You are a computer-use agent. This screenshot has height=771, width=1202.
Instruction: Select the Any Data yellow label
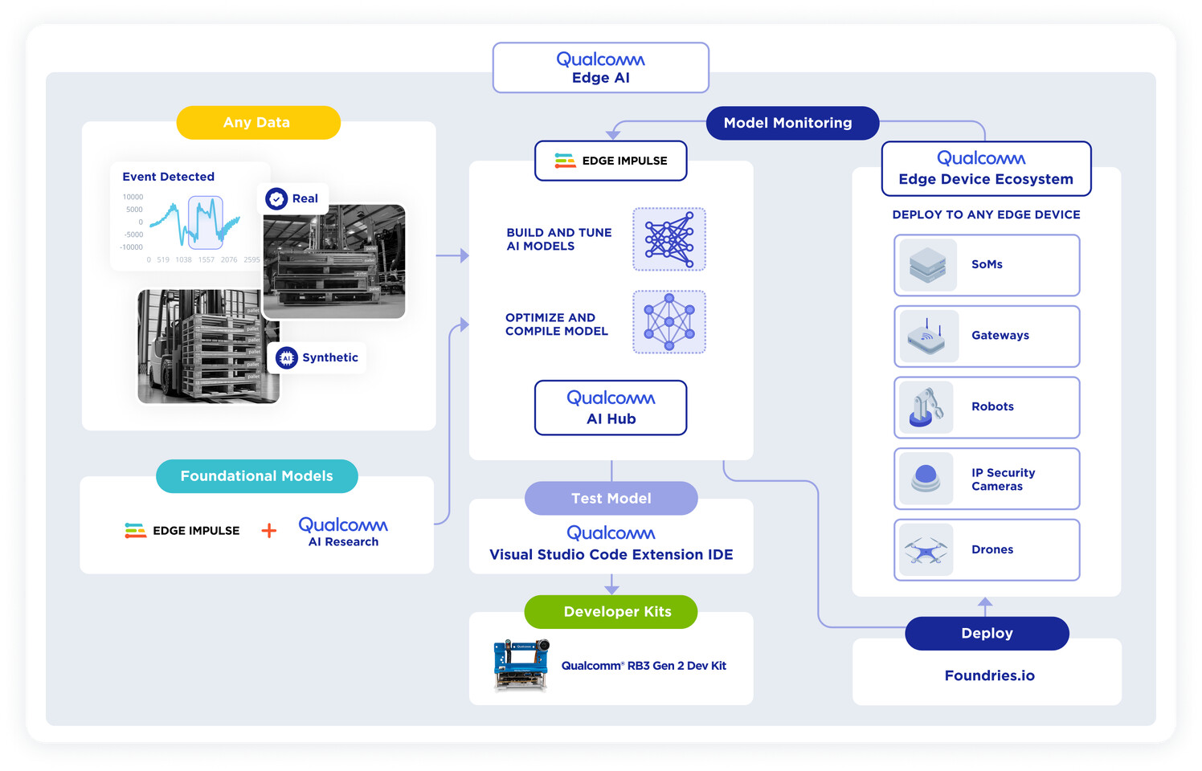click(x=258, y=123)
